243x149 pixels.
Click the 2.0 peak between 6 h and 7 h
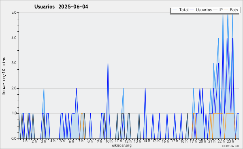(x=76, y=88)
